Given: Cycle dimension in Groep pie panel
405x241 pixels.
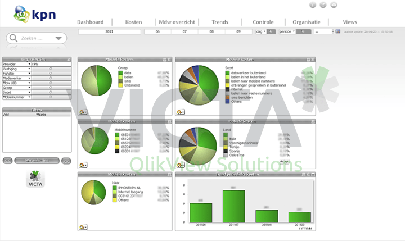Looking at the screenshot, I should click(83, 112).
